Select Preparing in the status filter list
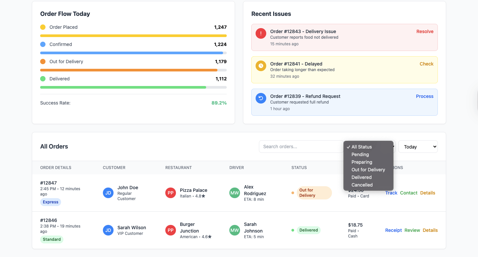The image size is (478, 257). 362,162
